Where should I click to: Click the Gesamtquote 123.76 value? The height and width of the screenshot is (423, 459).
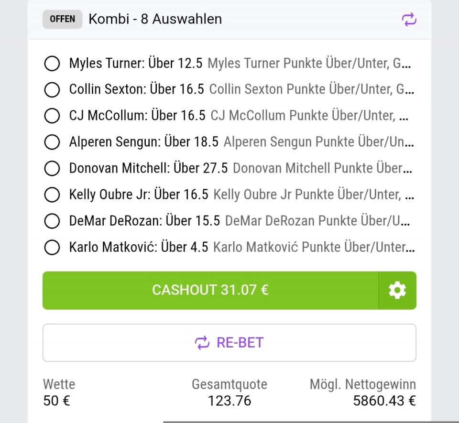(x=229, y=401)
